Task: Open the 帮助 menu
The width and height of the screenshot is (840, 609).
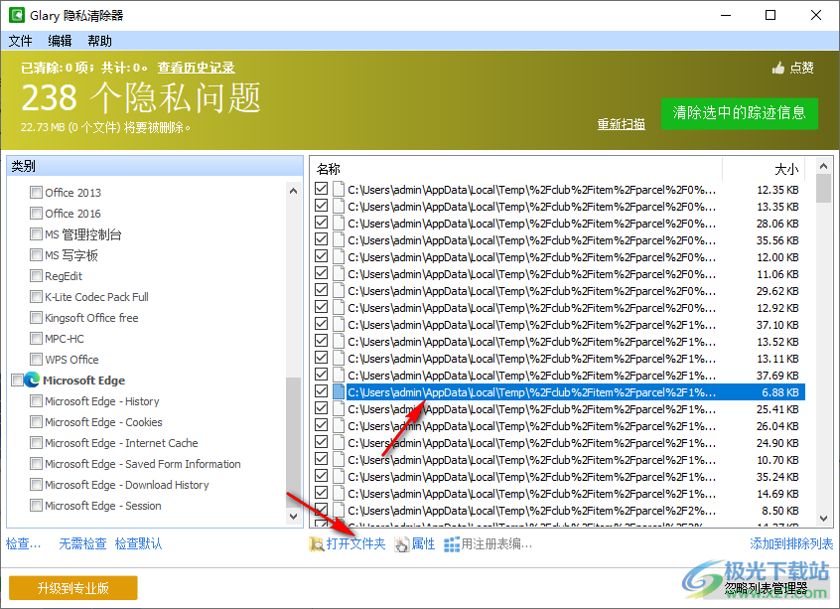Action: tap(99, 41)
